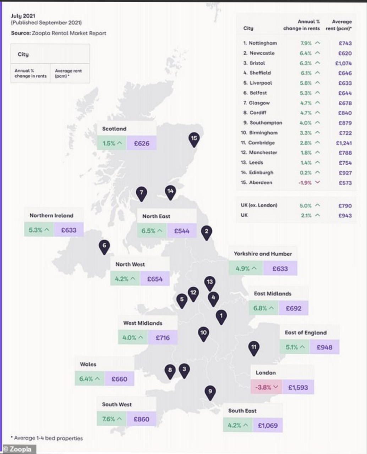
Task: Click the South West £860 rent box
Action: click(x=141, y=419)
